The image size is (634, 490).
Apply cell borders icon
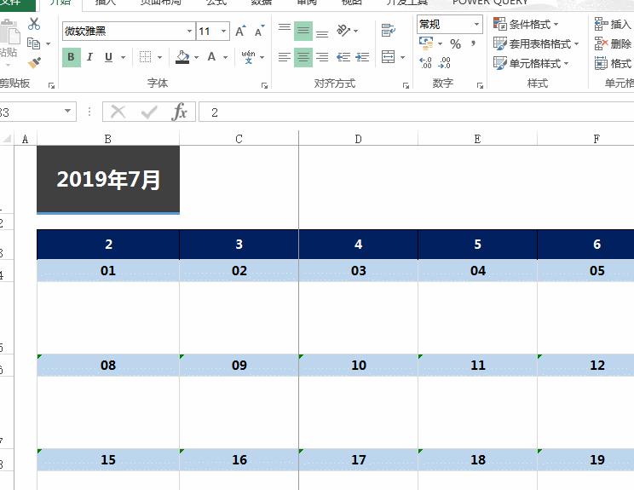145,57
